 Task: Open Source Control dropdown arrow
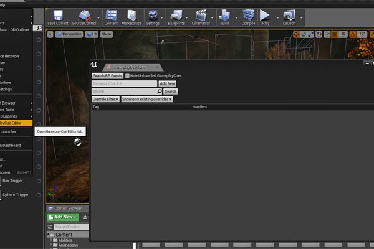coord(98,17)
